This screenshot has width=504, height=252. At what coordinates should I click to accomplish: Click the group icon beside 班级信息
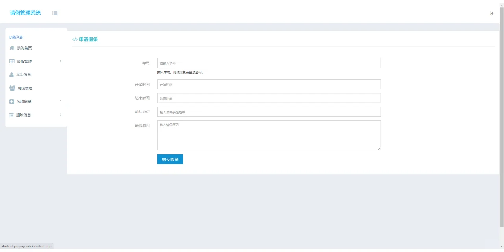(x=12, y=88)
